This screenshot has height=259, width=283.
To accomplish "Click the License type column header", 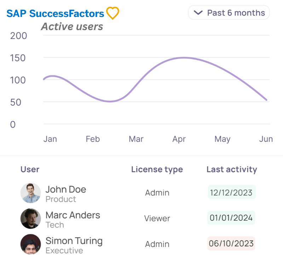I will coord(157,169).
